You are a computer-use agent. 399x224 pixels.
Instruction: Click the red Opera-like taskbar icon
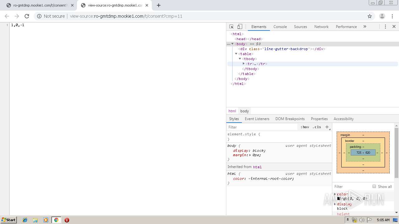coord(67,220)
